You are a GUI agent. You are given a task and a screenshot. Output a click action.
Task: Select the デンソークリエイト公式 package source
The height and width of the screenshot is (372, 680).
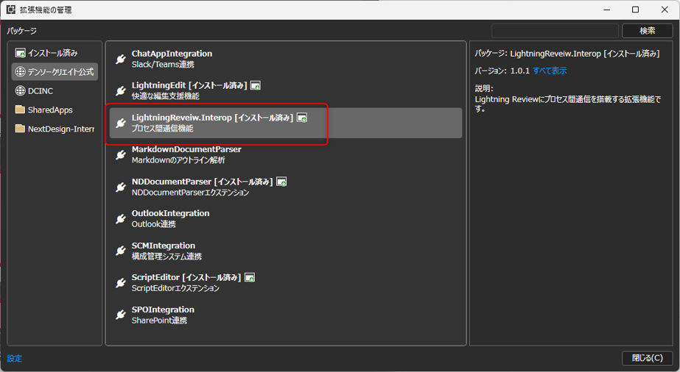pos(55,72)
